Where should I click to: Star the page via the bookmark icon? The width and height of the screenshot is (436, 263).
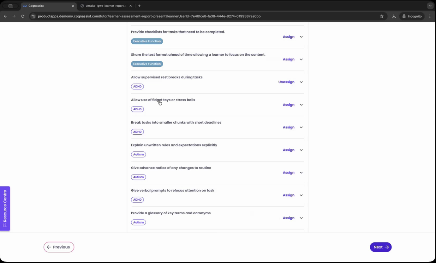click(382, 16)
